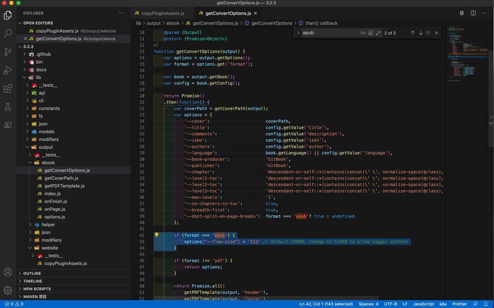494x308 pixels.
Task: Click the Split Editor icon
Action: click(x=473, y=13)
